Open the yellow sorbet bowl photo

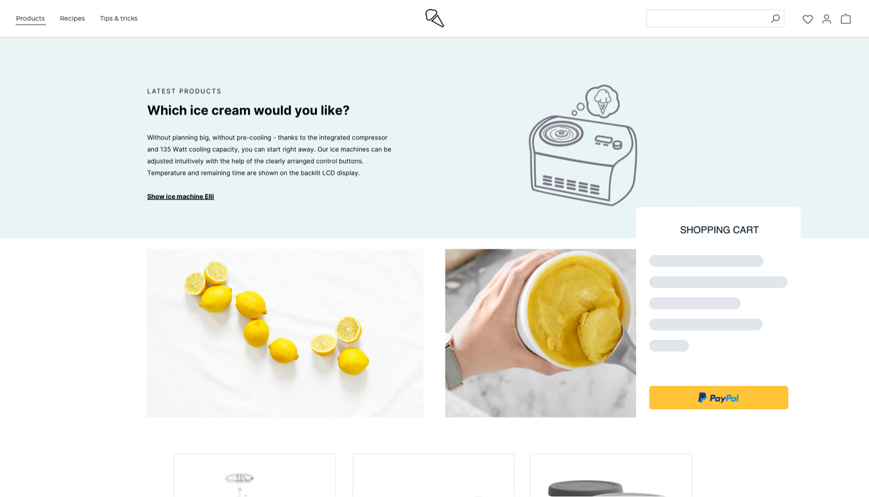540,333
